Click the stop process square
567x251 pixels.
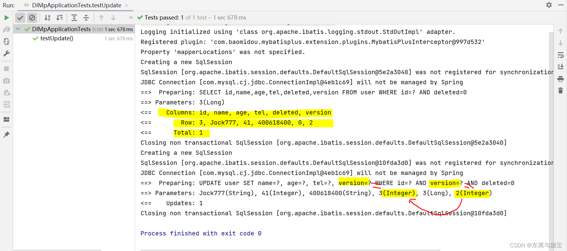[x=6, y=69]
